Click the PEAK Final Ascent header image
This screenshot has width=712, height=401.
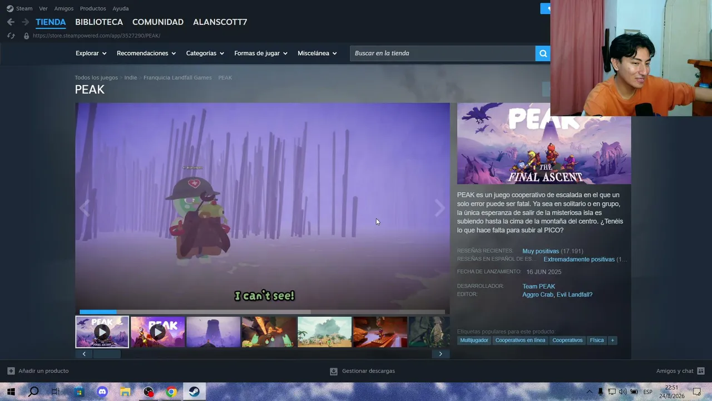pos(544,144)
